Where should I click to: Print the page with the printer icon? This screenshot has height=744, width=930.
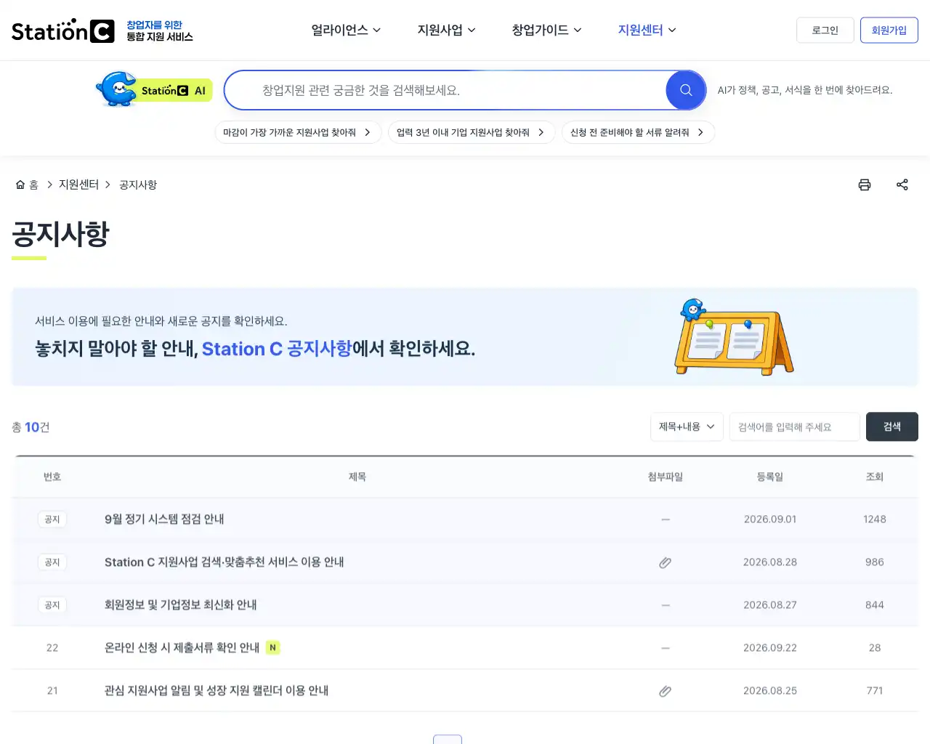coord(865,185)
